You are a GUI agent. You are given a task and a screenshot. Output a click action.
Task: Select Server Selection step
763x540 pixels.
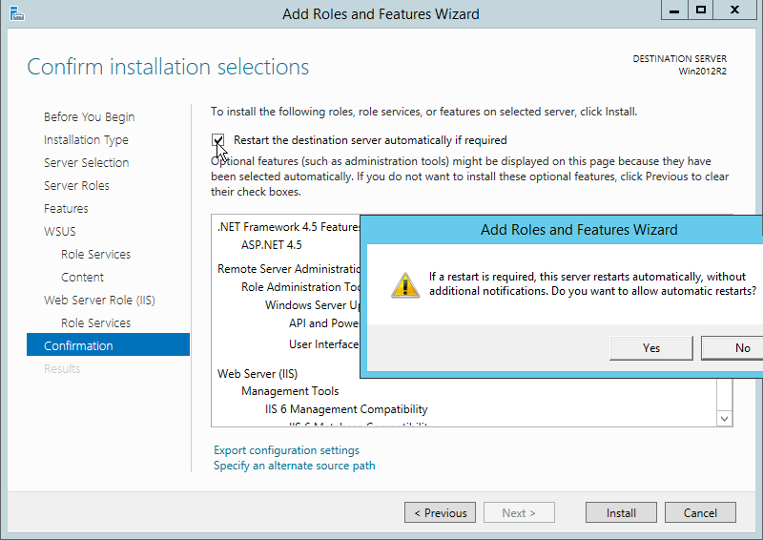click(86, 162)
